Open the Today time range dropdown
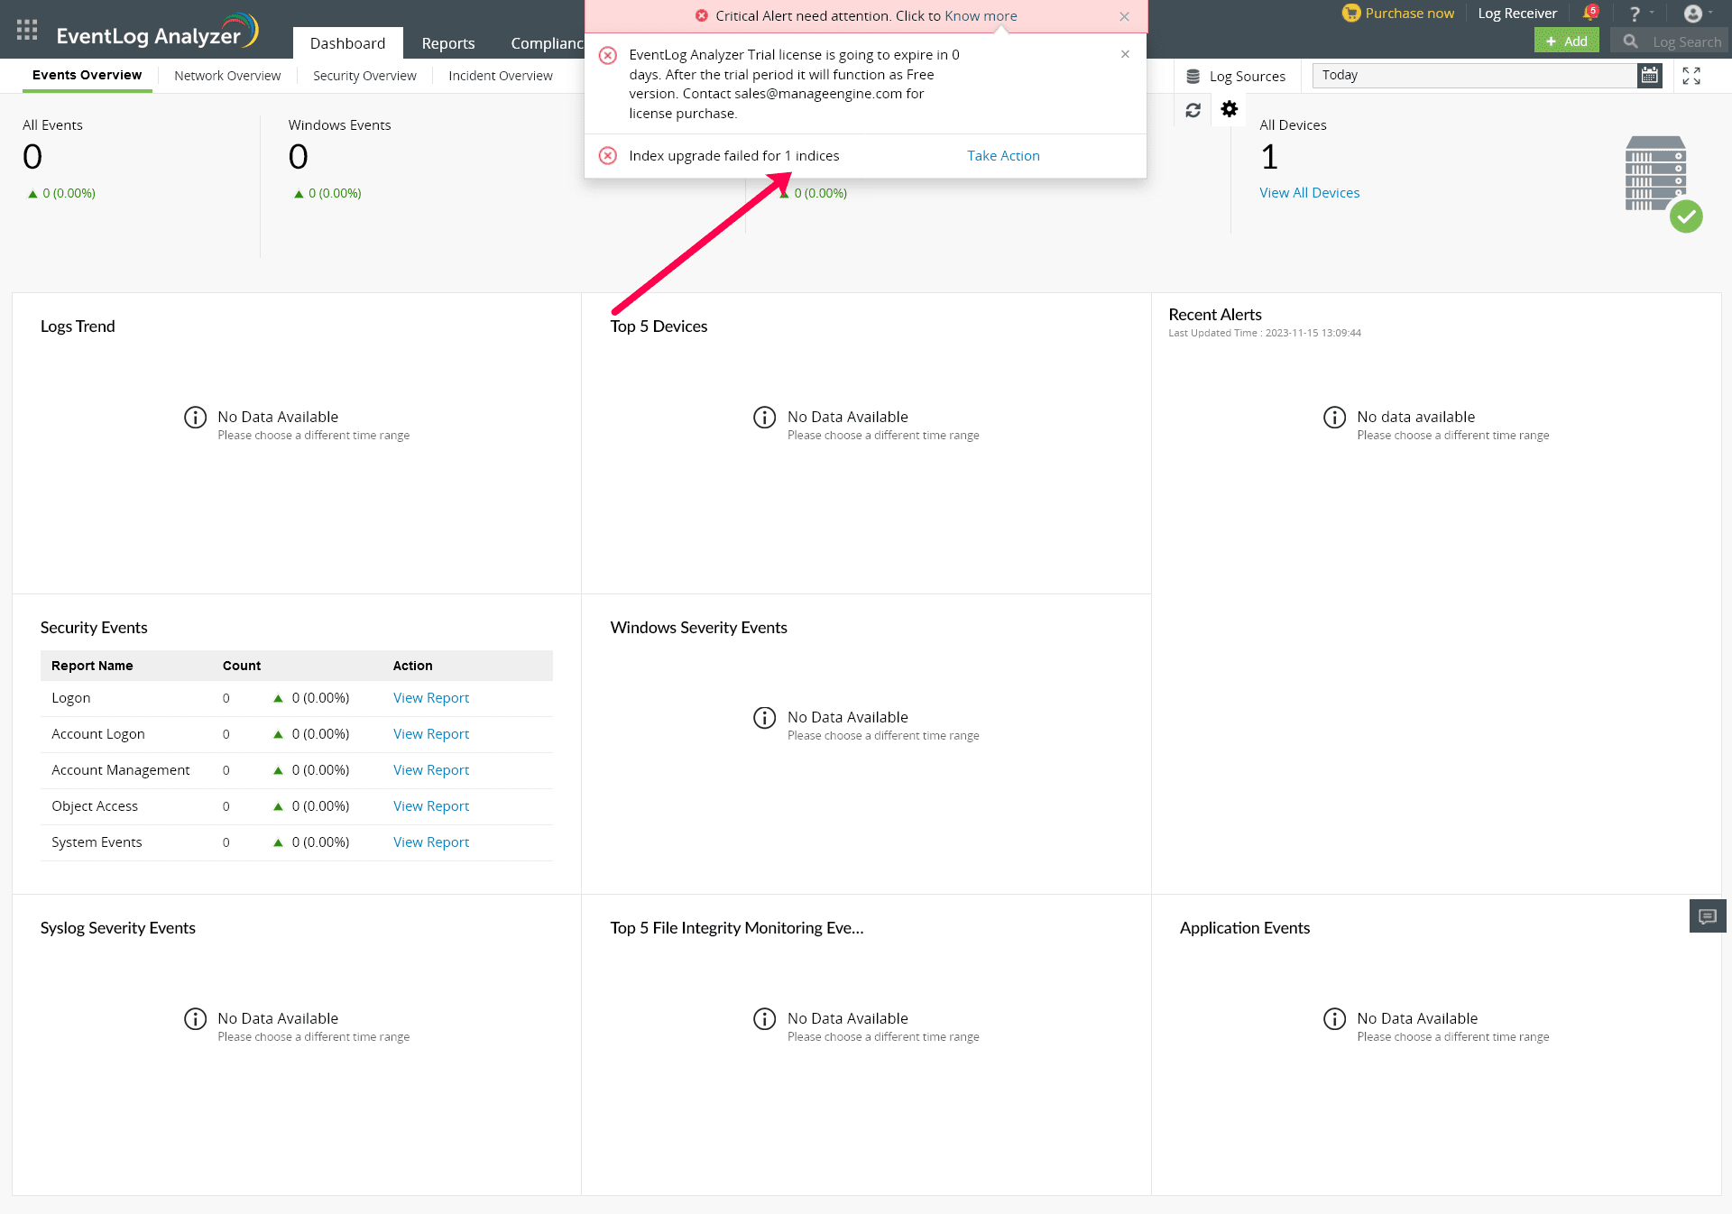The width and height of the screenshot is (1732, 1214). pos(1474,76)
